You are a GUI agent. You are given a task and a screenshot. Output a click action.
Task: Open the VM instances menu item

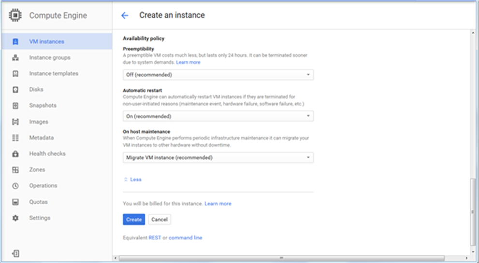click(x=57, y=42)
